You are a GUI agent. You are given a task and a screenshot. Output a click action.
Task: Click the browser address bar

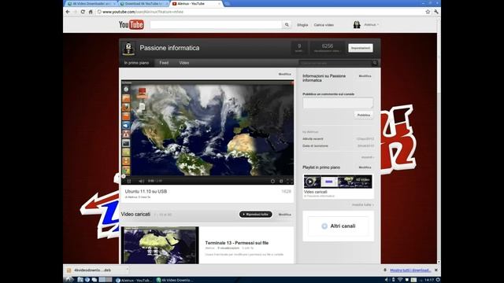point(261,12)
